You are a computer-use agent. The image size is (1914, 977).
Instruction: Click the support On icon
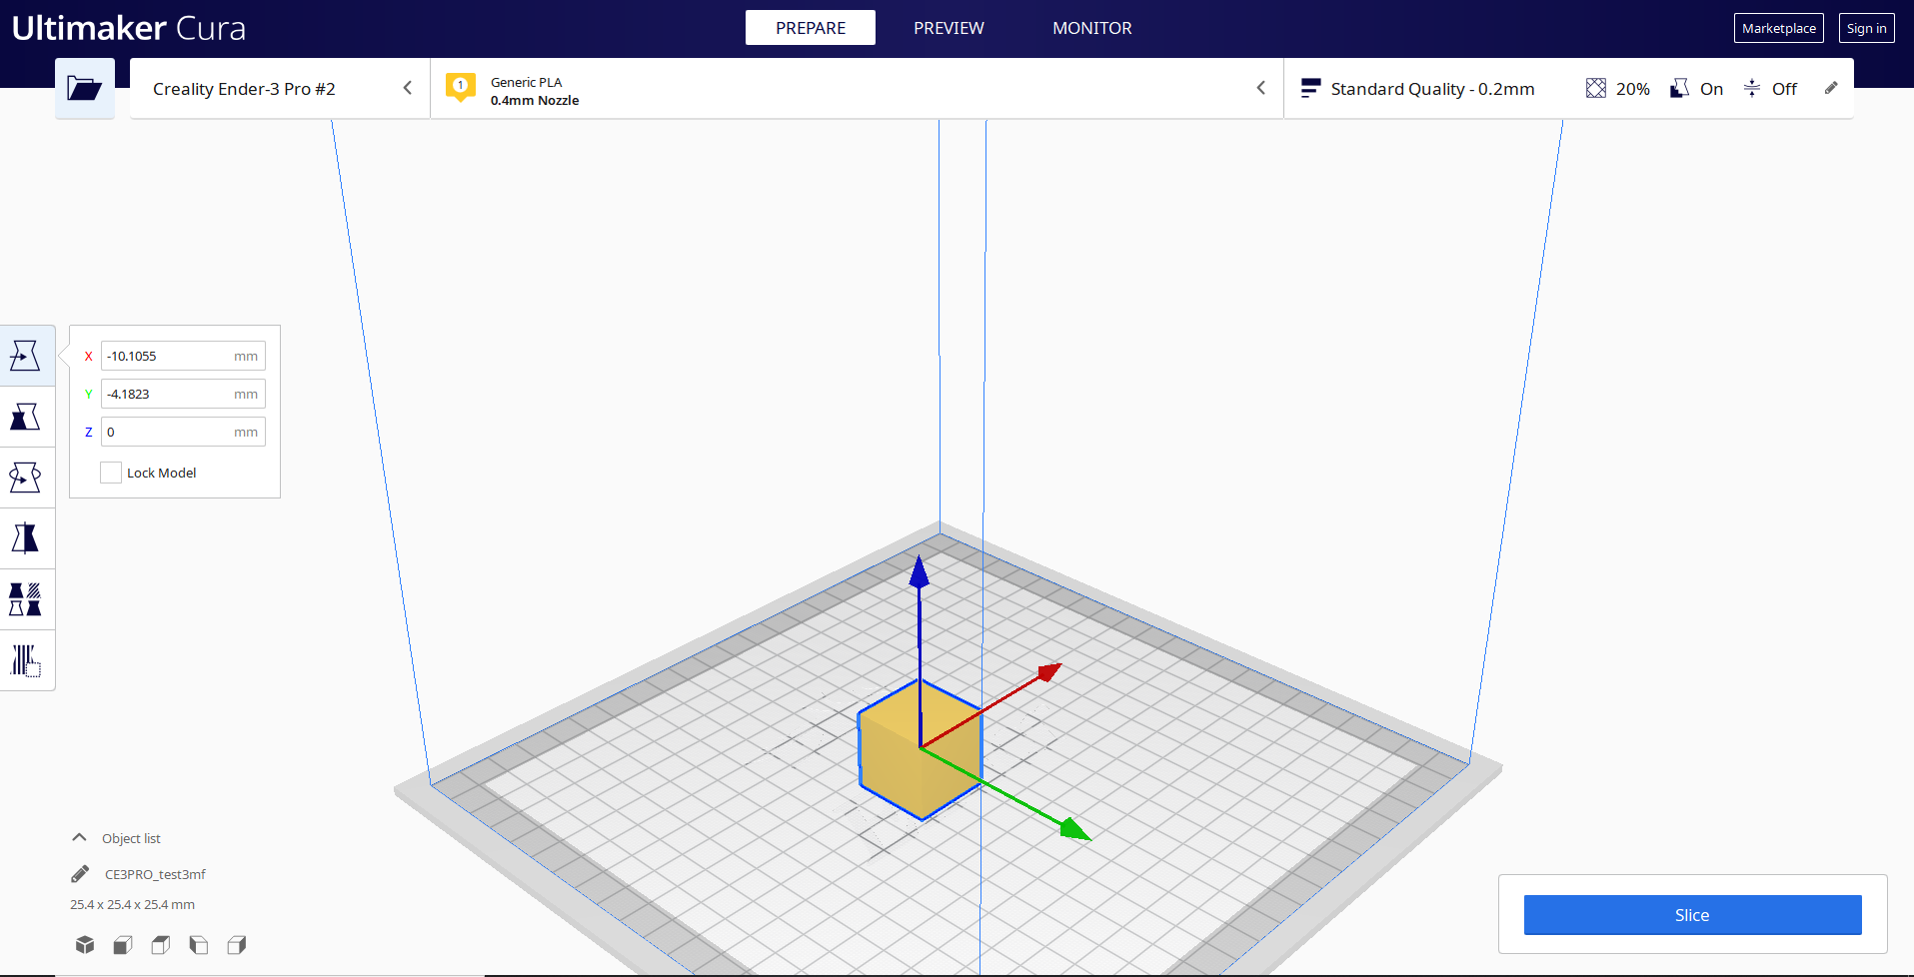point(1680,88)
